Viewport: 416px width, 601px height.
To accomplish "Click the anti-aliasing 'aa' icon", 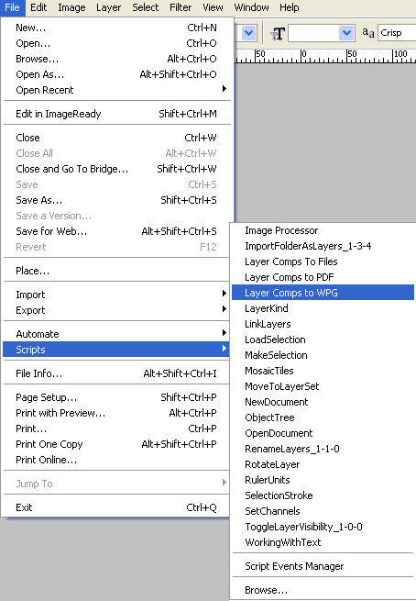I will [368, 33].
